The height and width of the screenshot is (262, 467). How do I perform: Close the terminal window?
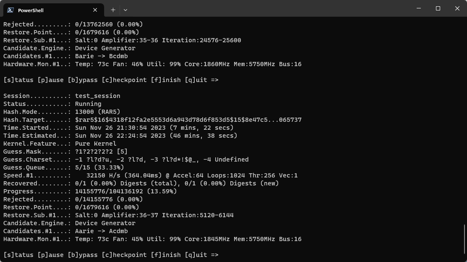coord(457,8)
